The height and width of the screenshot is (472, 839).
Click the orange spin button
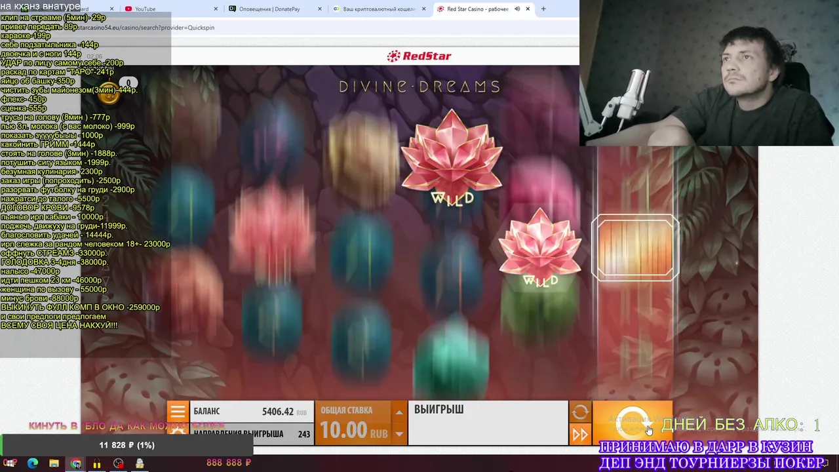632,423
